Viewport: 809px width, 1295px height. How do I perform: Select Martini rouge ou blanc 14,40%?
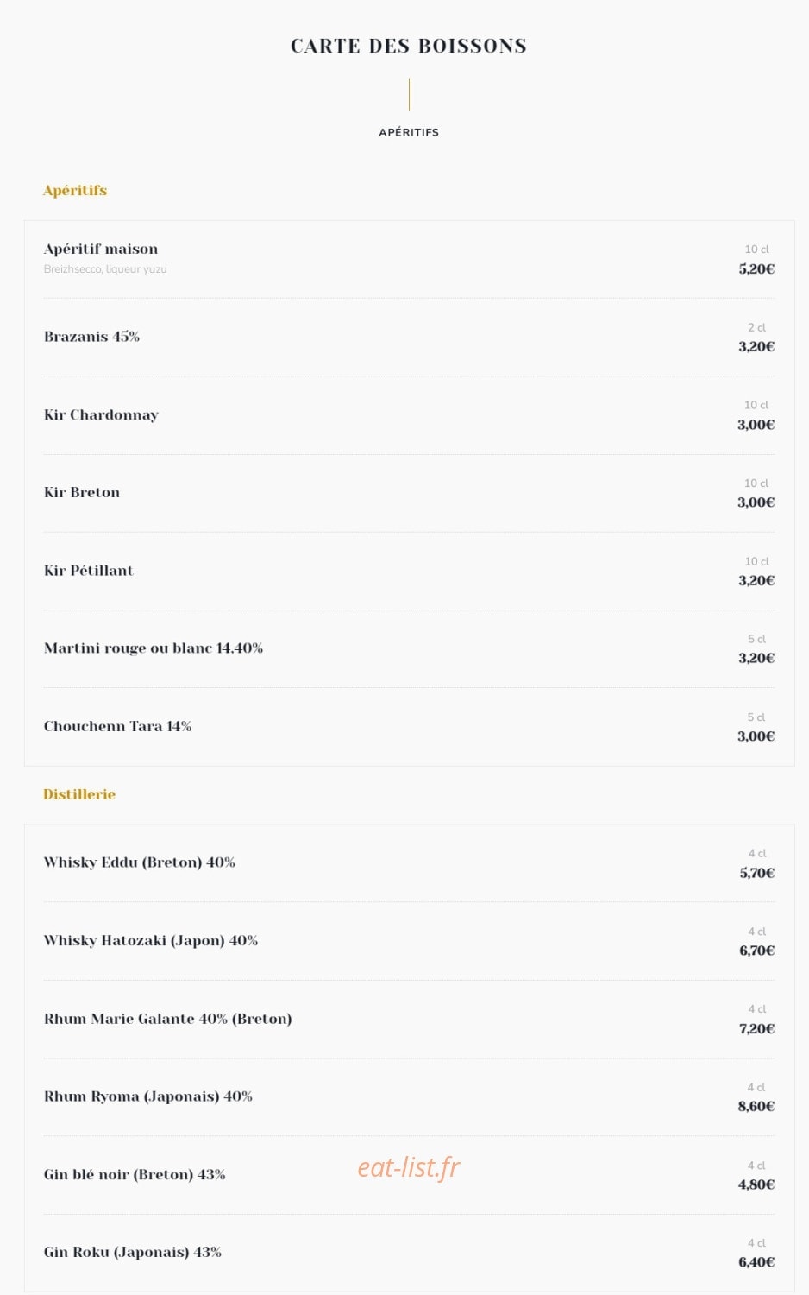click(154, 647)
